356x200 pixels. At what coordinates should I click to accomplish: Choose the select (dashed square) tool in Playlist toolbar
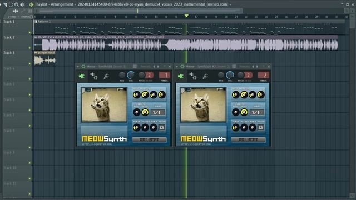click(11, 4)
